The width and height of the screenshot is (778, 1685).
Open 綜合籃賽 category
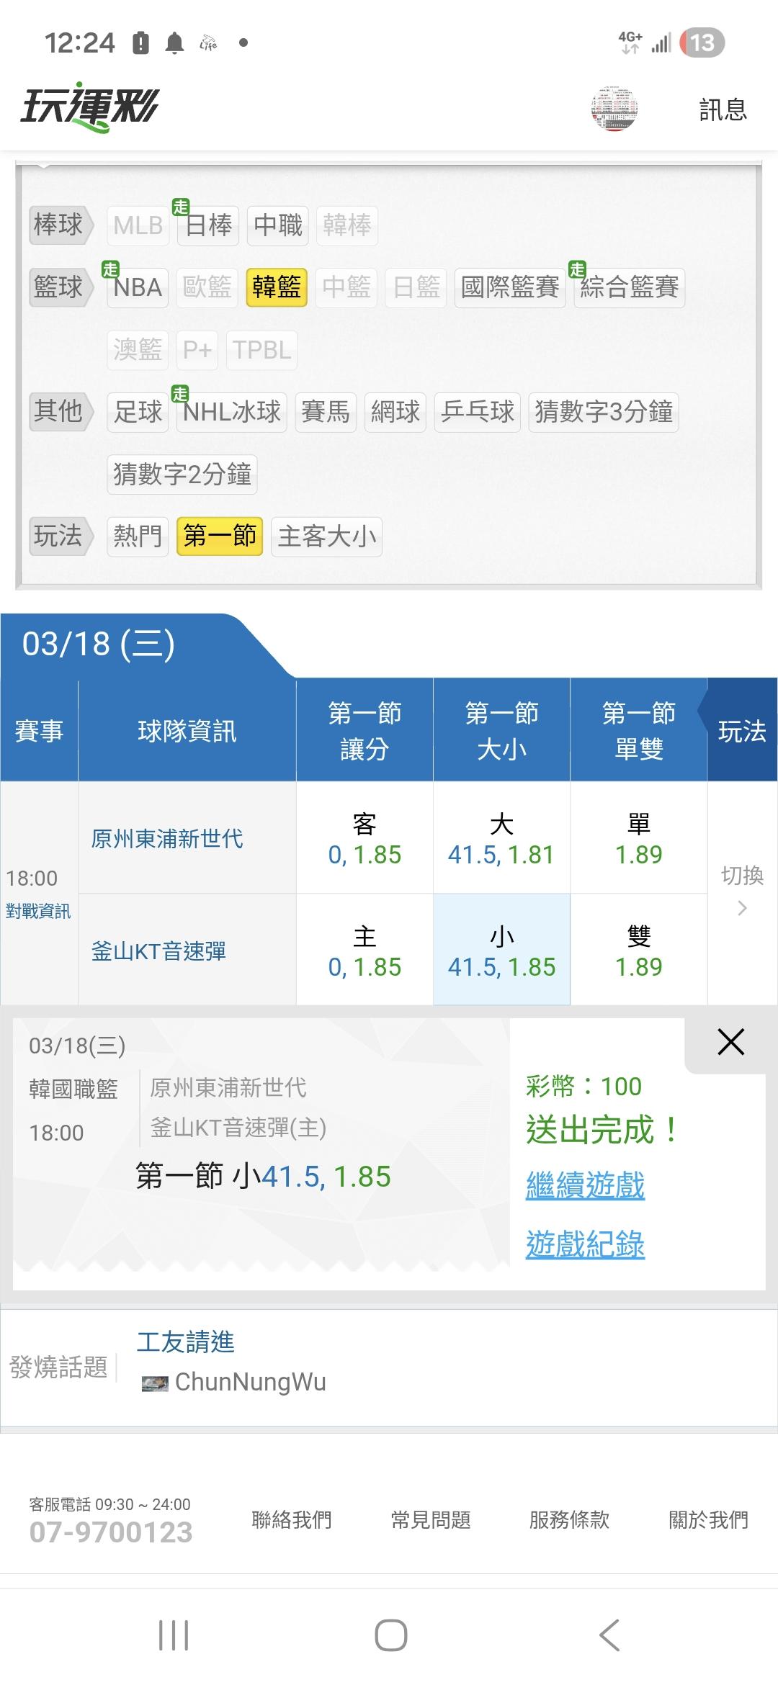pos(630,288)
